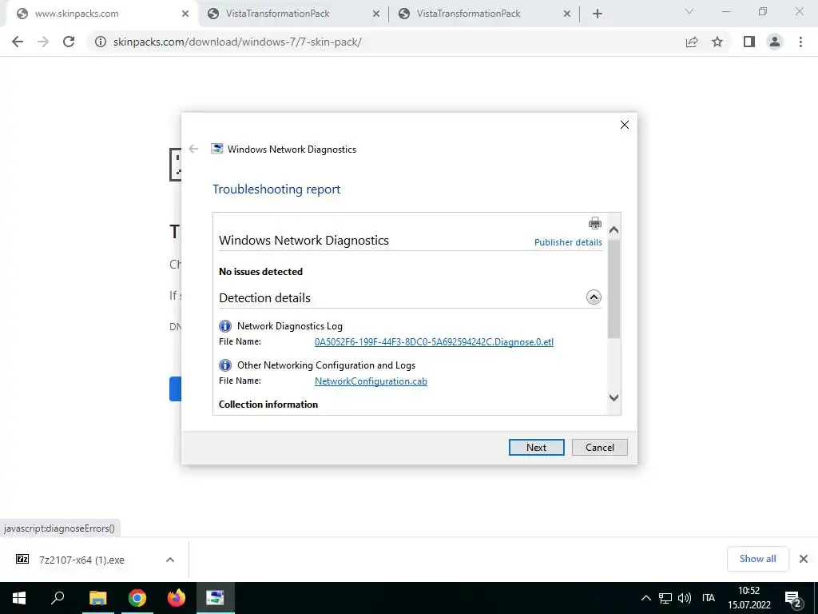Open the Chrome profile avatar

coord(775,42)
